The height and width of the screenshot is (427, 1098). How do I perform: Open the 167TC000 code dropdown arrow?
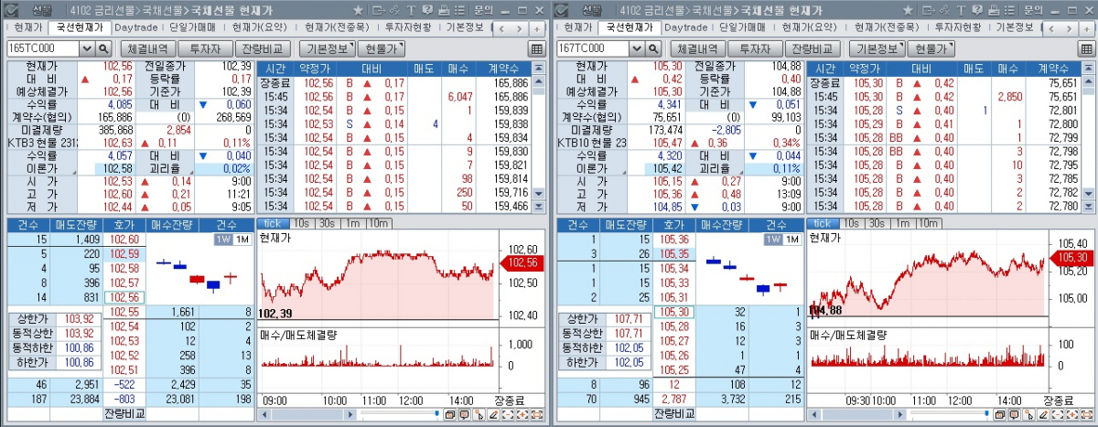(638, 48)
